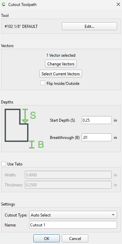Open the tool Edit dialog
Image resolution: width=122 pixels, height=244 pixels.
pos(89,26)
